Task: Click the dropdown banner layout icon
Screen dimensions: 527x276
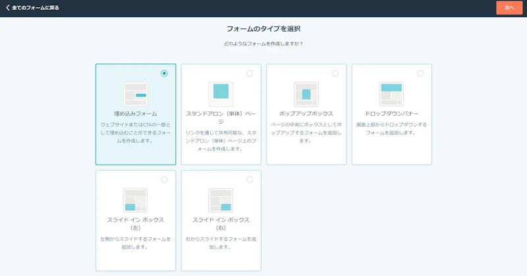Action: point(391,94)
